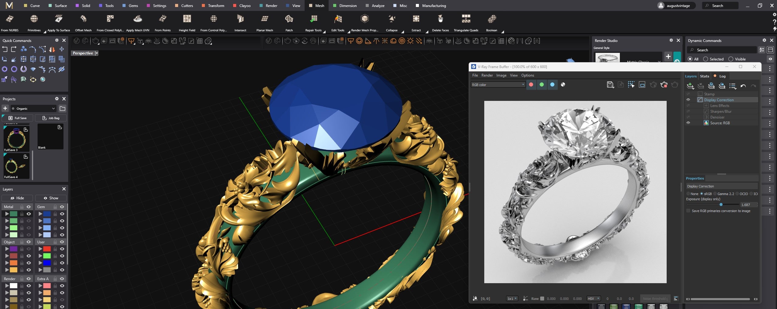777x309 pixels.
Task: Click the Full Save button in Projects panel
Action: tap(17, 118)
